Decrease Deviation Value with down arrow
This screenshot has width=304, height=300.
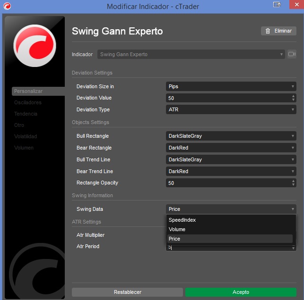coord(293,100)
